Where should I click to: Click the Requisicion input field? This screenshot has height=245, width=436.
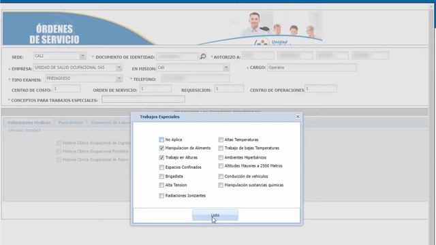click(229, 89)
